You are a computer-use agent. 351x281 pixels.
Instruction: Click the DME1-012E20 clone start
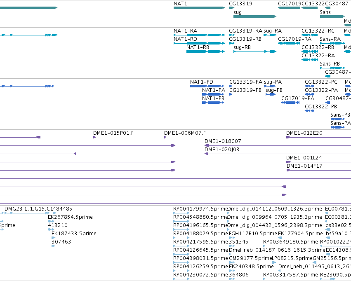[288, 137]
